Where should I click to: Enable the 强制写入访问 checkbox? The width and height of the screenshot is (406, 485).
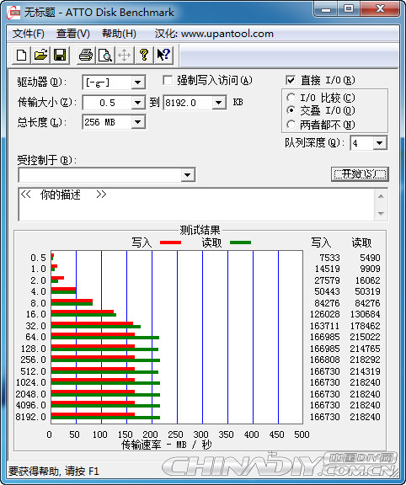tap(168, 81)
